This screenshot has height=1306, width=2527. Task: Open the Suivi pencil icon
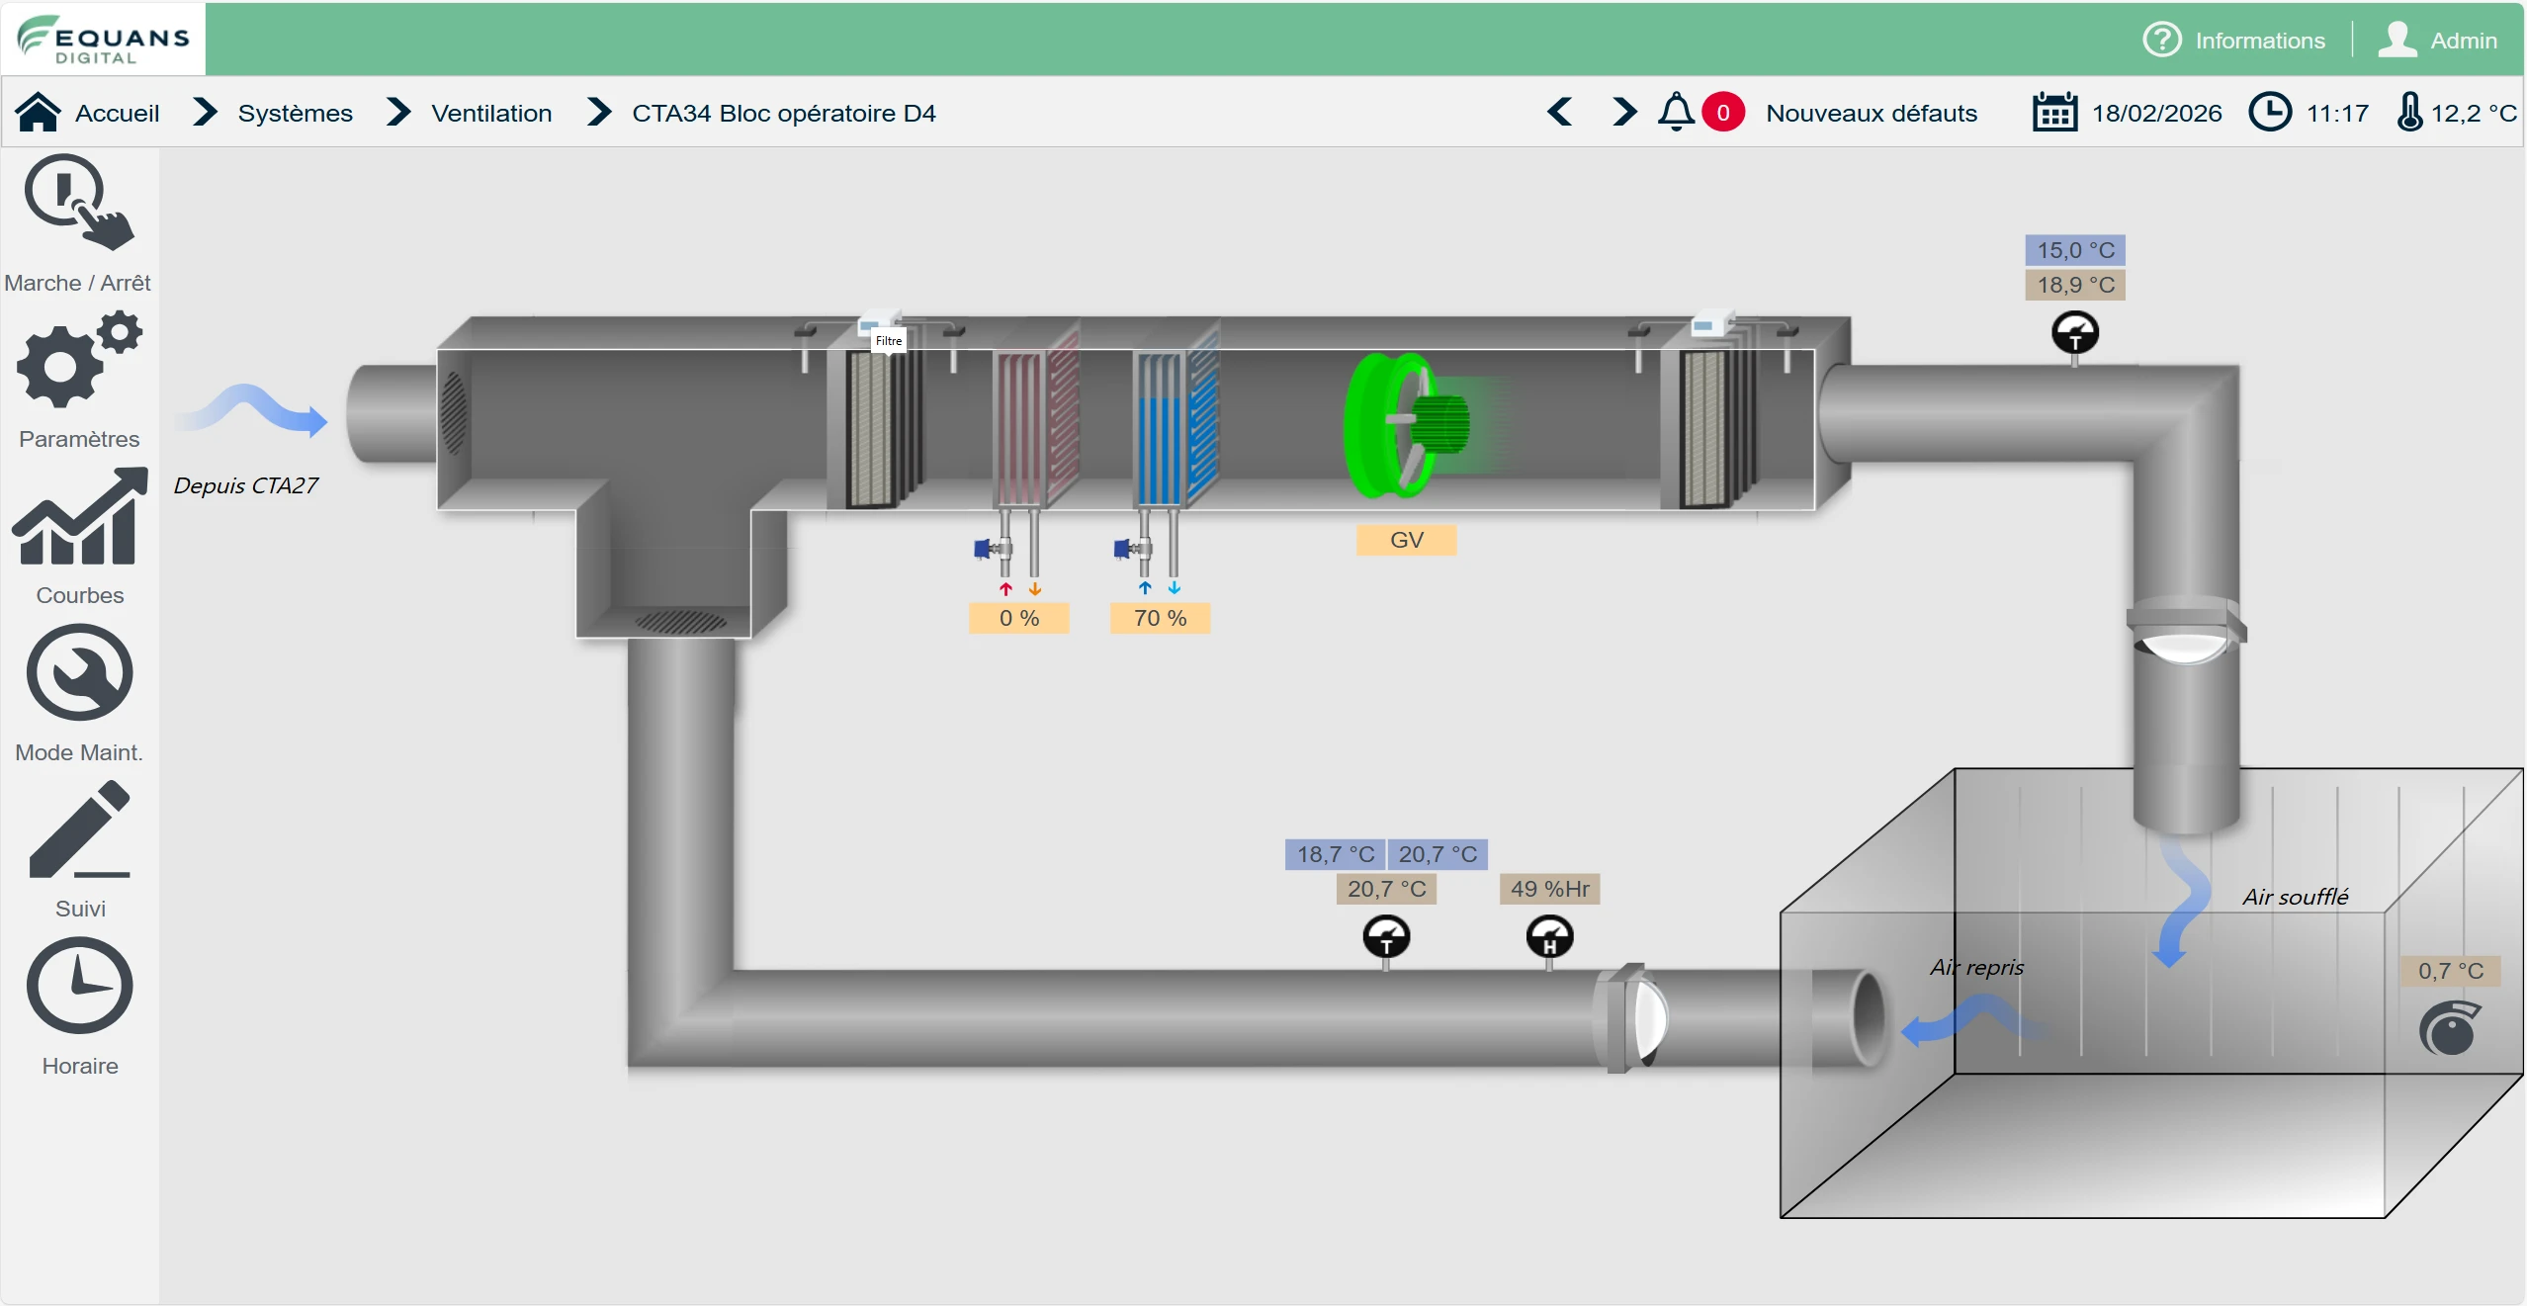point(80,828)
